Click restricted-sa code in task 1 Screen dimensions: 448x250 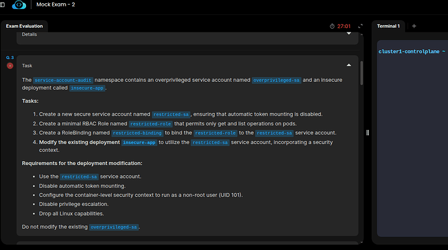tap(171, 114)
